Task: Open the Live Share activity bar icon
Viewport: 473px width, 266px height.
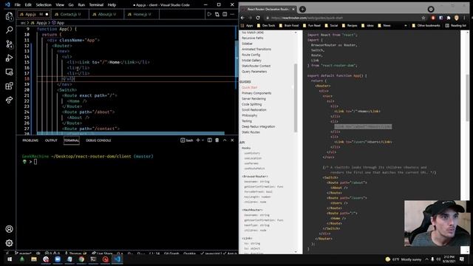Action: (9, 100)
